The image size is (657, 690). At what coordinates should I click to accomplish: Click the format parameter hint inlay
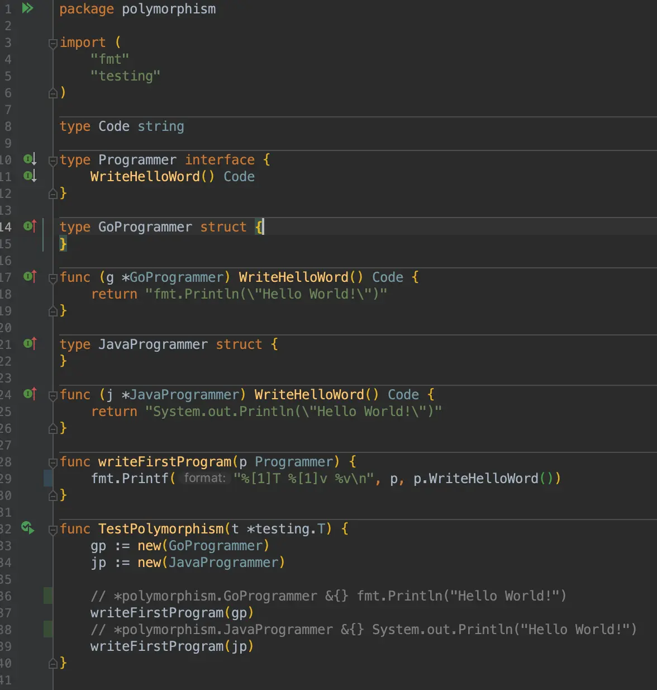205,478
